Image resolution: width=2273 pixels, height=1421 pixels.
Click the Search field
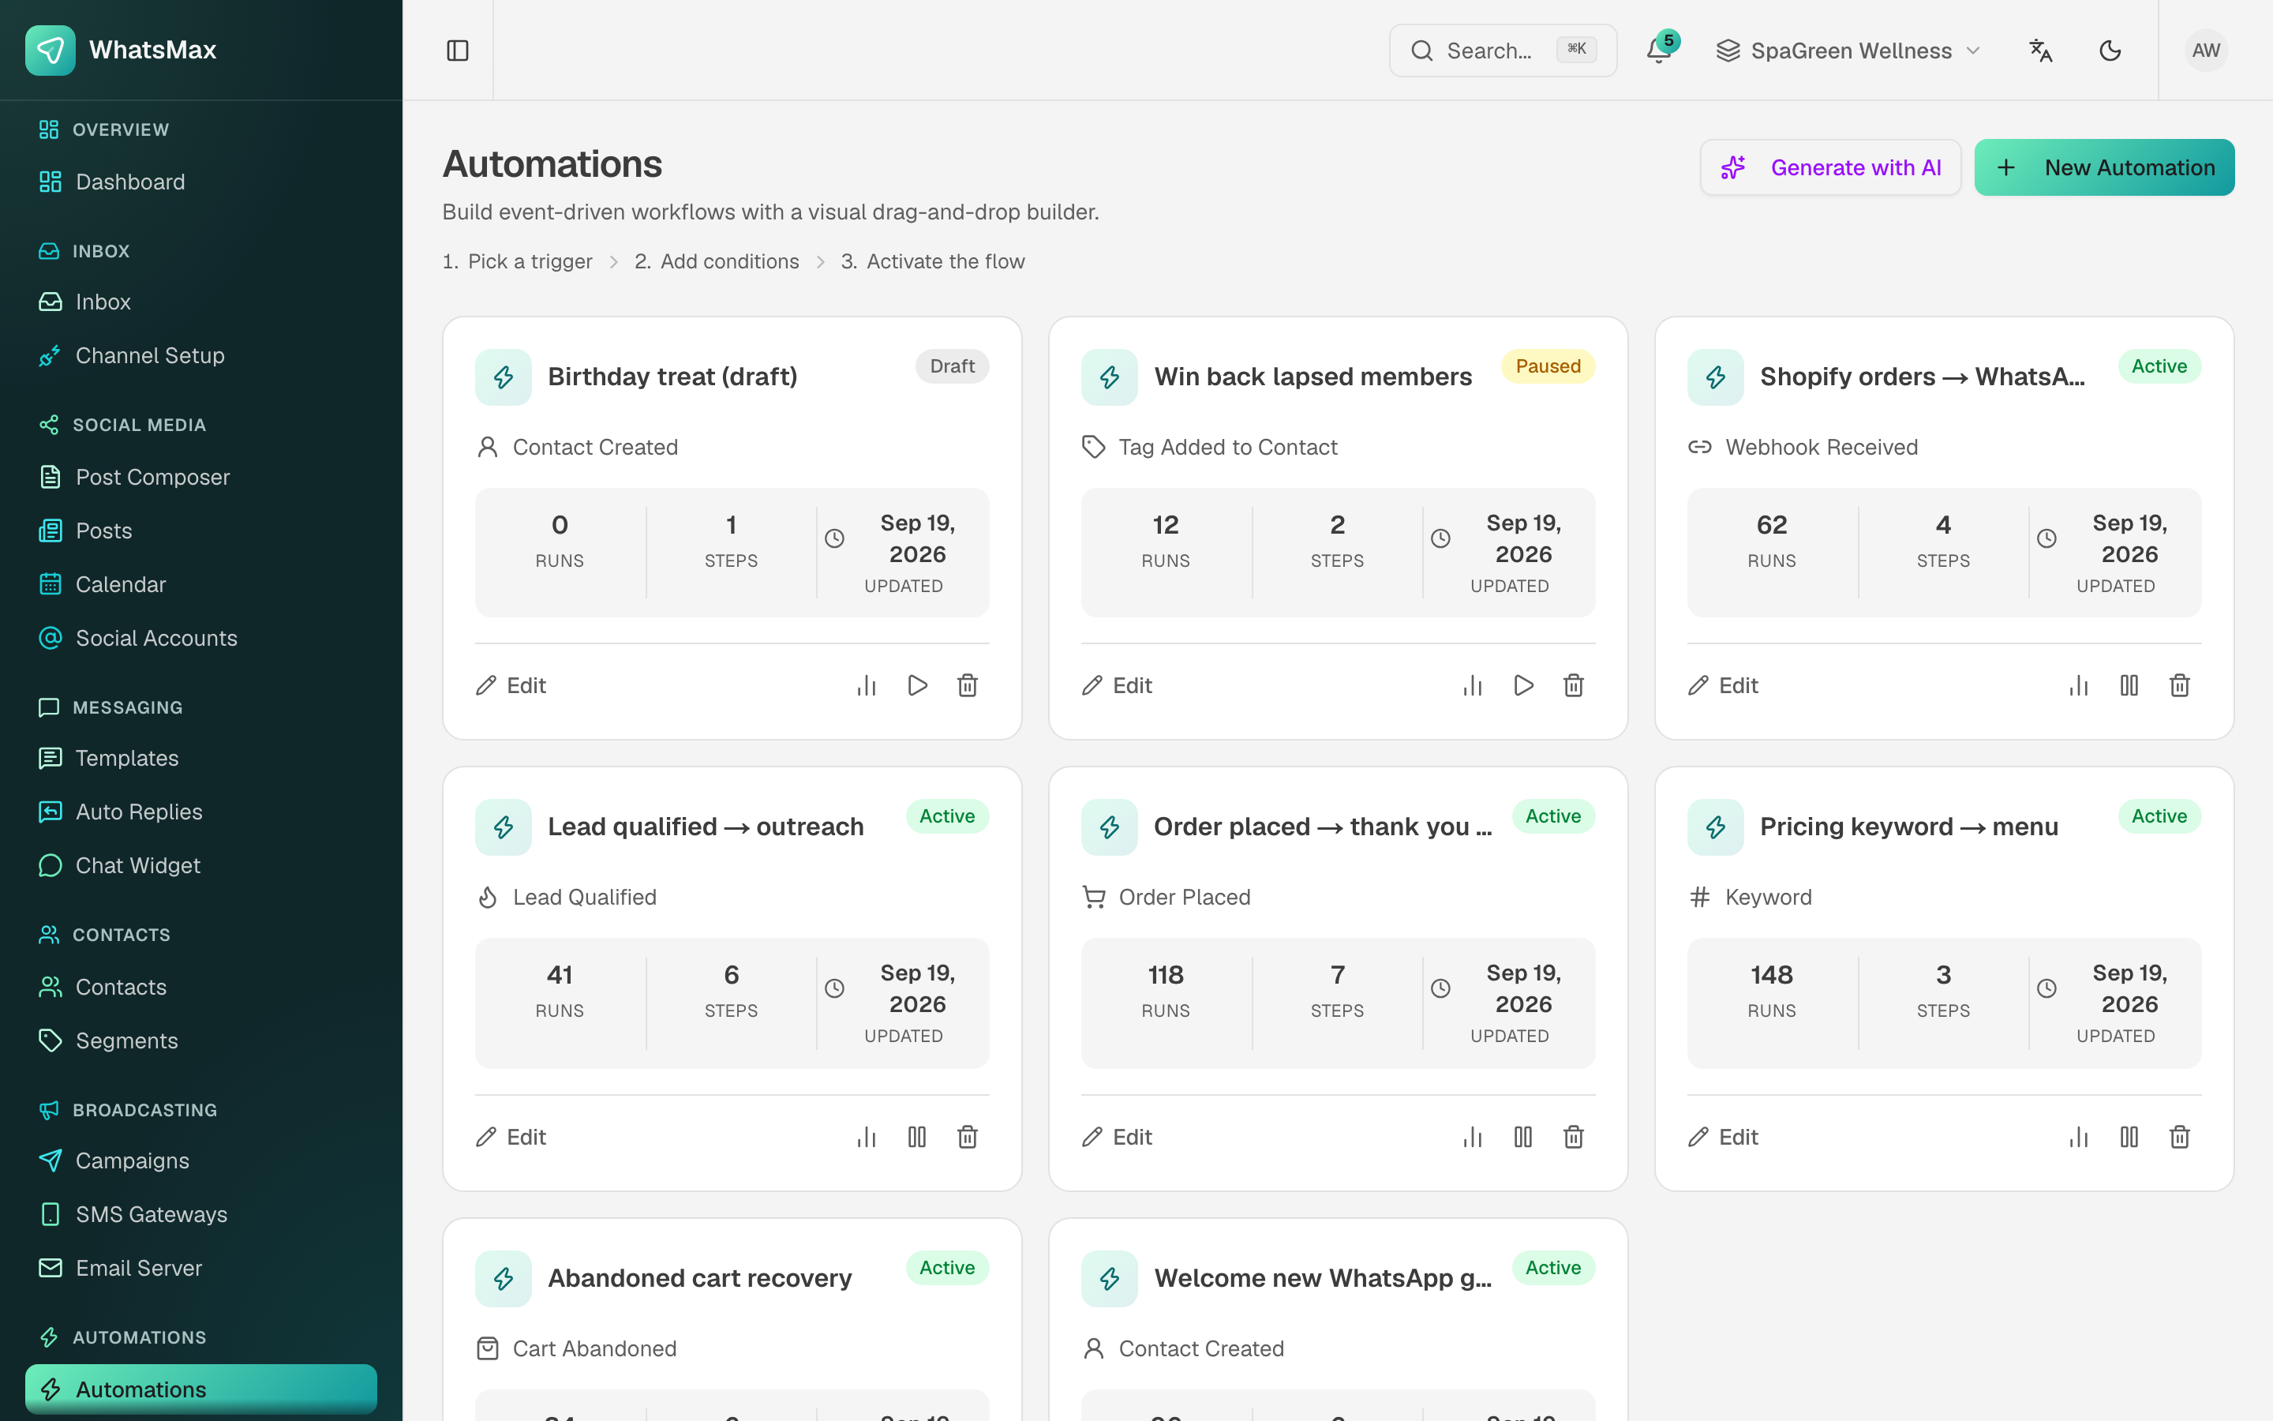point(1503,50)
